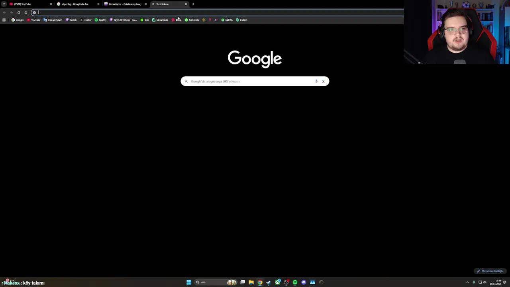Viewport: 510px width, 287px height.
Task: Open Spotify from the taskbar
Action: (295, 282)
